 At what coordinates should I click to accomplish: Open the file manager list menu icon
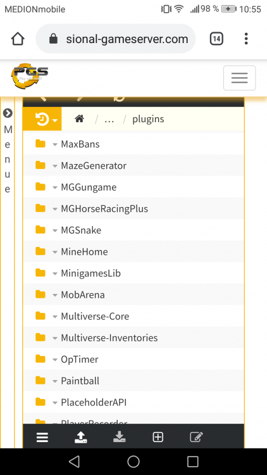(42, 437)
